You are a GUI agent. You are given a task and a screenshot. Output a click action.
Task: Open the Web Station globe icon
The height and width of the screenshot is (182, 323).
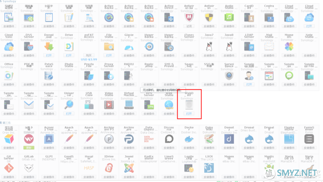[169, 105]
